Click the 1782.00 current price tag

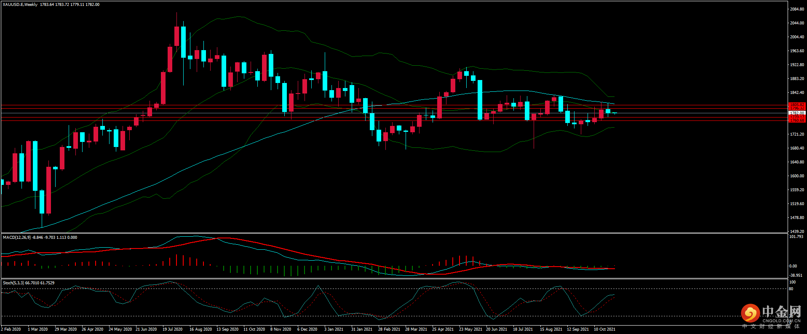point(797,113)
